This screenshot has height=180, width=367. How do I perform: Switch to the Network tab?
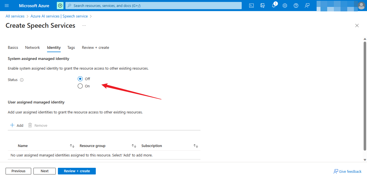[33, 47]
